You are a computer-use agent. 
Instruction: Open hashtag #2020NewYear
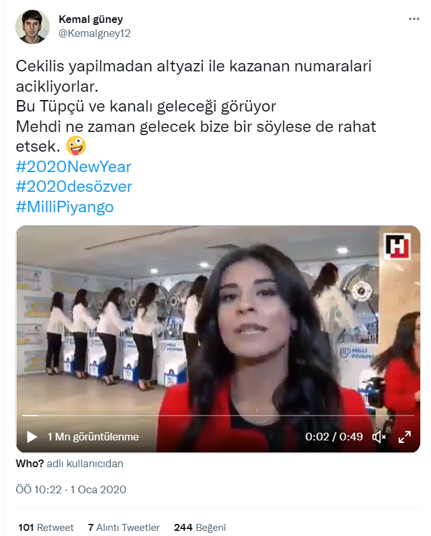[x=73, y=167]
